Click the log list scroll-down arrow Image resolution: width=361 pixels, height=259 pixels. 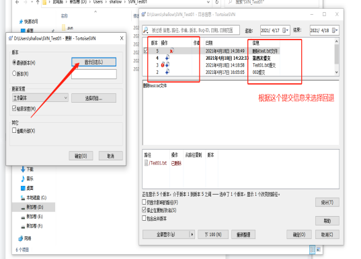pos(336,72)
